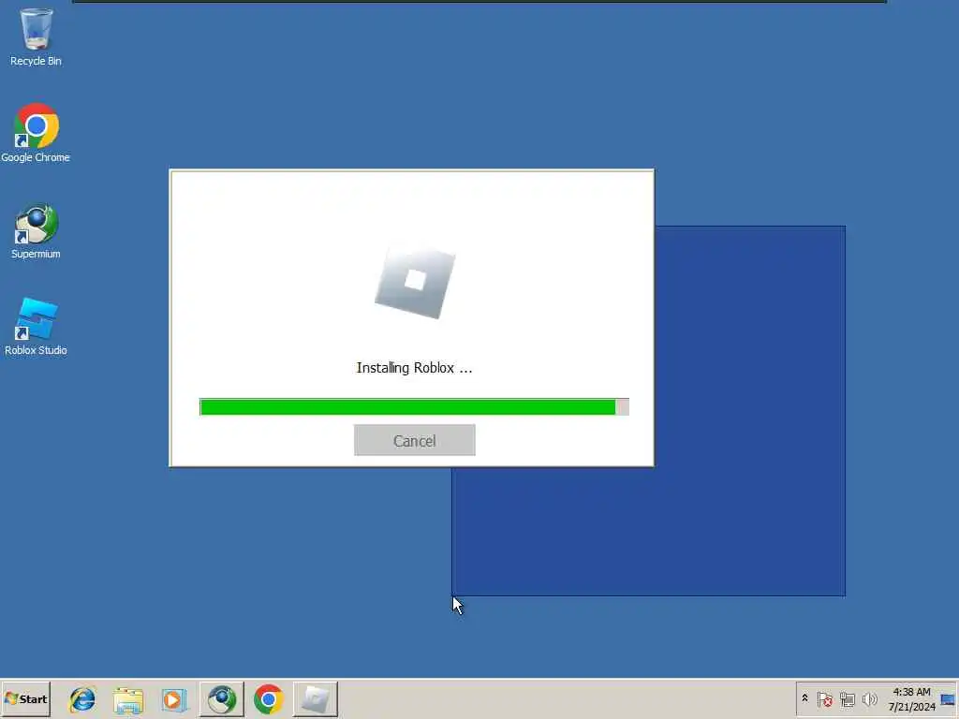Viewport: 959px width, 719px height.
Task: Open Windows Media Player from the taskbar
Action: [x=174, y=699]
